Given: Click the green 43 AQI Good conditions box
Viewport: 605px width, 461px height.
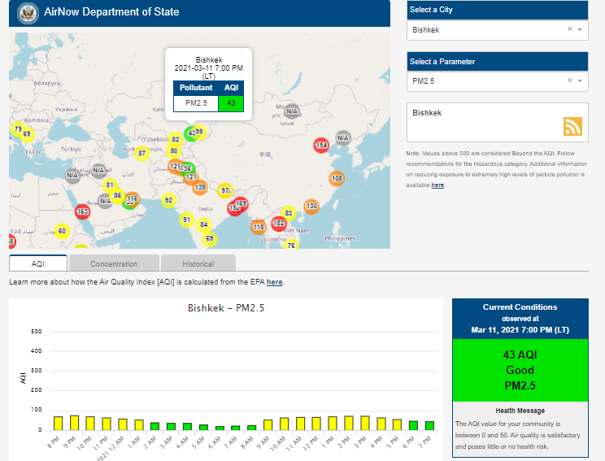Looking at the screenshot, I should (x=520, y=370).
